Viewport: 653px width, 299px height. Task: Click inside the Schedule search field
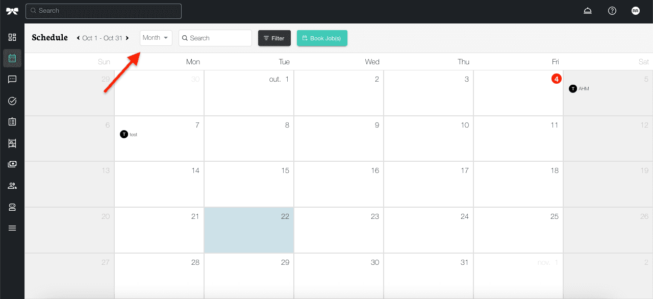215,38
